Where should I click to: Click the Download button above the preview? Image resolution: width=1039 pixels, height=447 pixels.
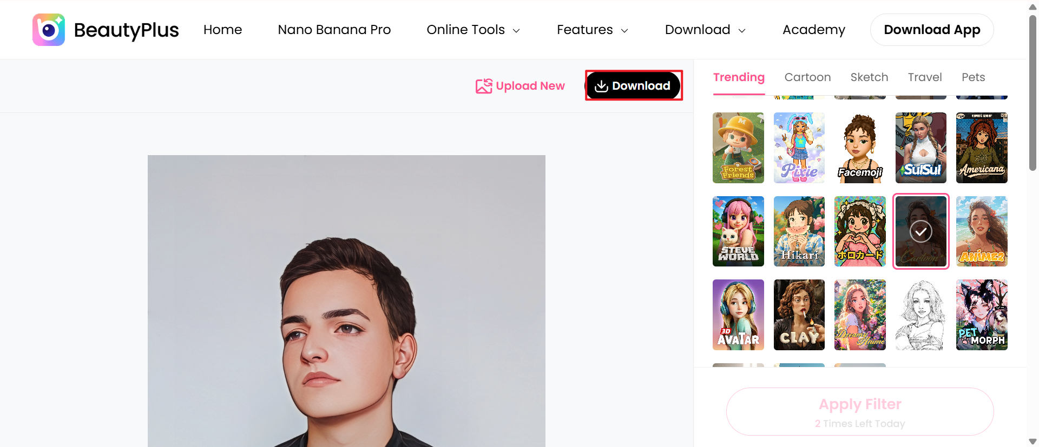click(x=633, y=85)
